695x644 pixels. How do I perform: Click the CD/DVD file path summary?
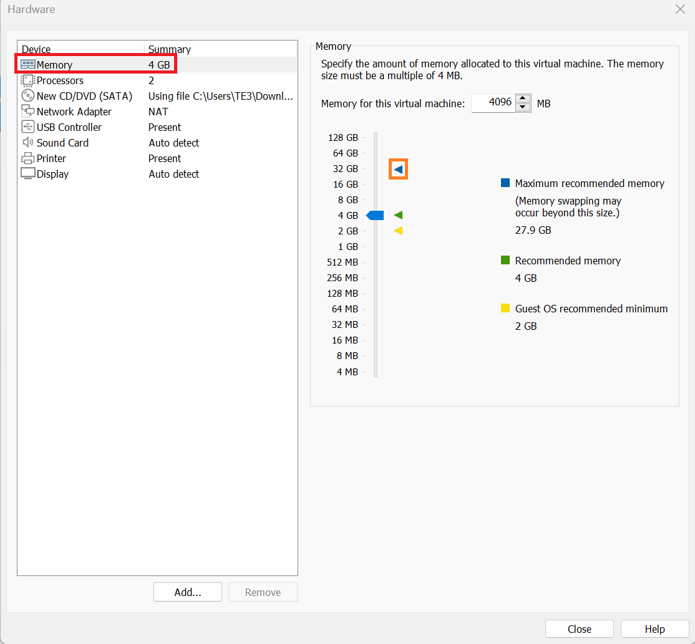pyautogui.click(x=221, y=96)
